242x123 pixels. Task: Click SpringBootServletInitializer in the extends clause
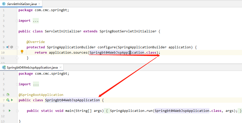tap(128, 31)
